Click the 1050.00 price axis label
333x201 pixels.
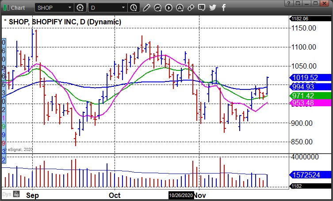304,66
